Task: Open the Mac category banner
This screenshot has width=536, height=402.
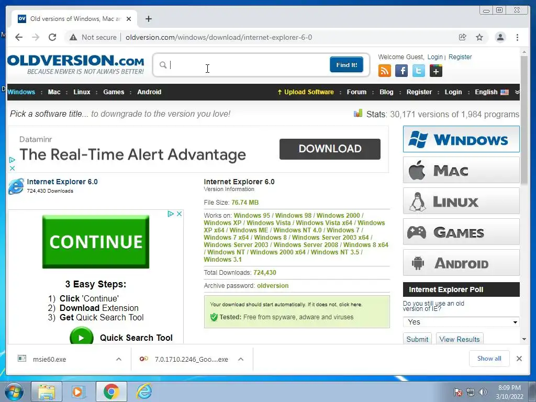Action: point(461,170)
